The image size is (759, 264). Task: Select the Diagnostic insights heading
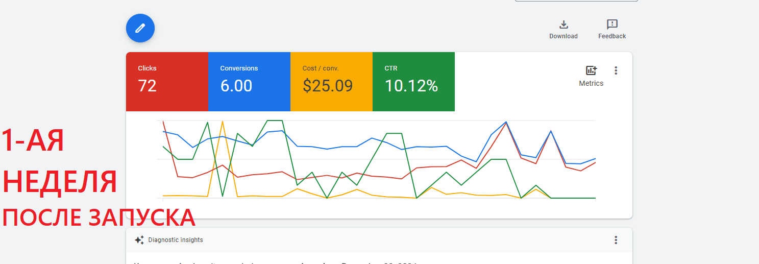point(175,240)
